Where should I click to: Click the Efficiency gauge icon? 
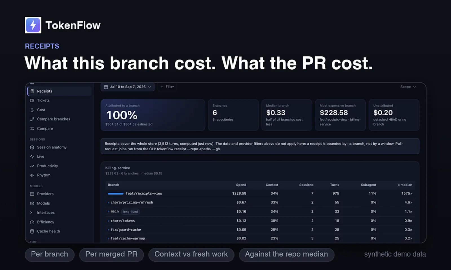click(32, 222)
